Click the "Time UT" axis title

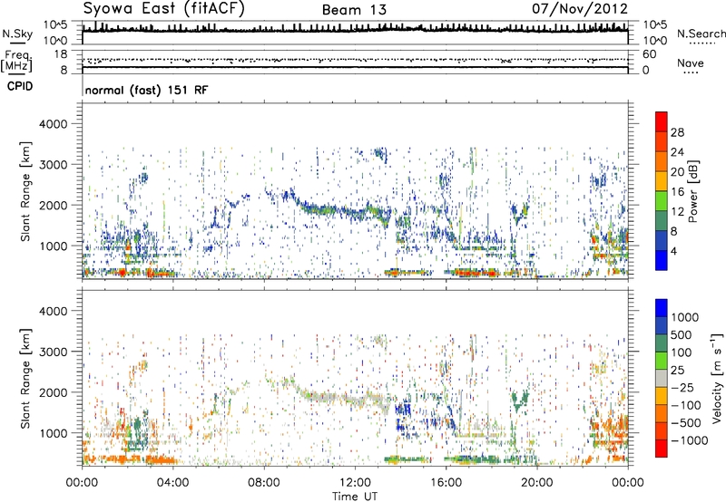point(355,497)
